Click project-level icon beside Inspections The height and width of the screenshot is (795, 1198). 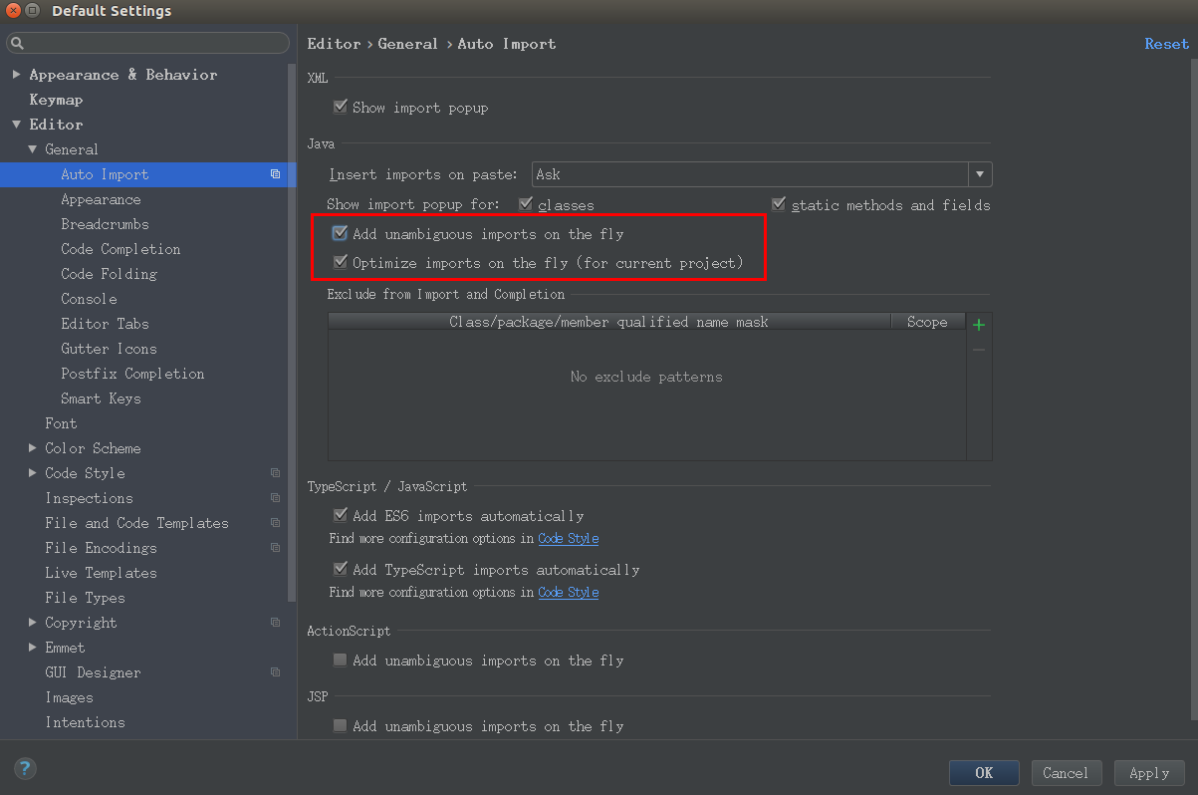tap(276, 498)
